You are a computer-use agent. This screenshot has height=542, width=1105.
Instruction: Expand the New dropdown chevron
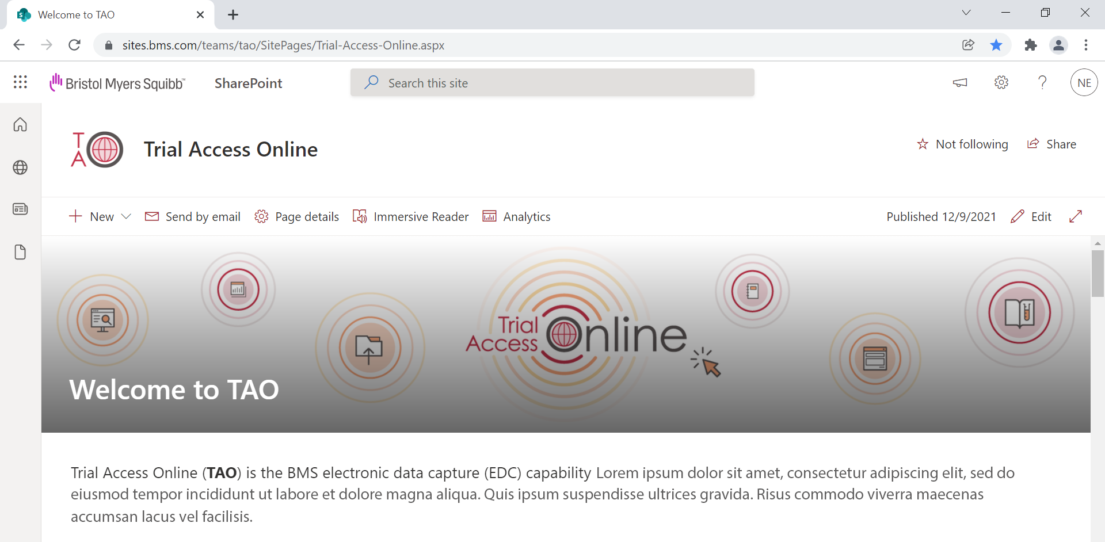pos(127,217)
